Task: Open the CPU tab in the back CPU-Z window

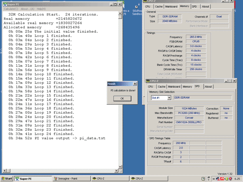Action: tap(148, 6)
